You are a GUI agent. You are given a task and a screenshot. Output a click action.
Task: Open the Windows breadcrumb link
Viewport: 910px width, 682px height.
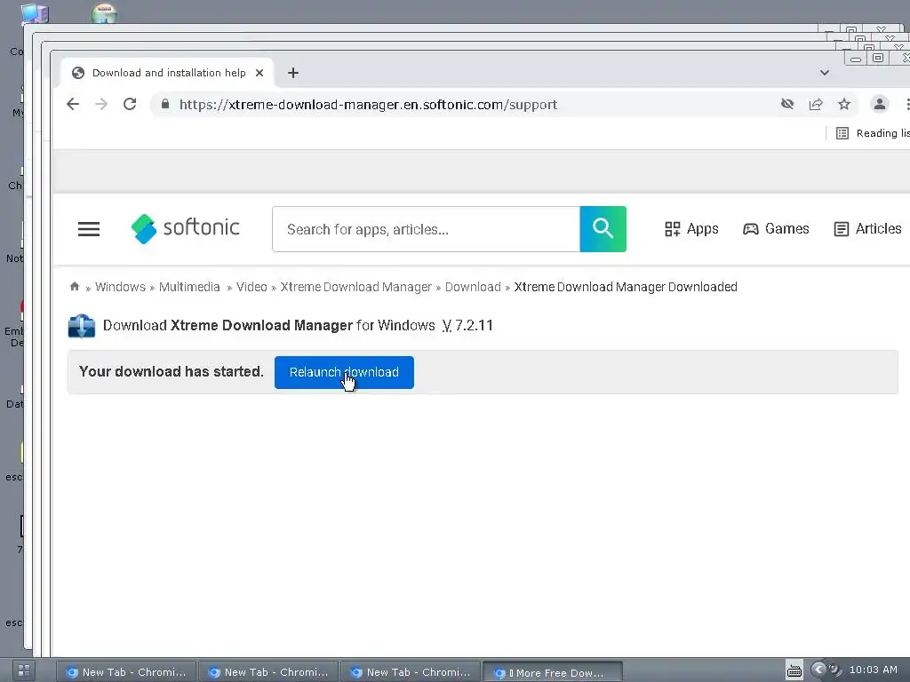tap(120, 287)
